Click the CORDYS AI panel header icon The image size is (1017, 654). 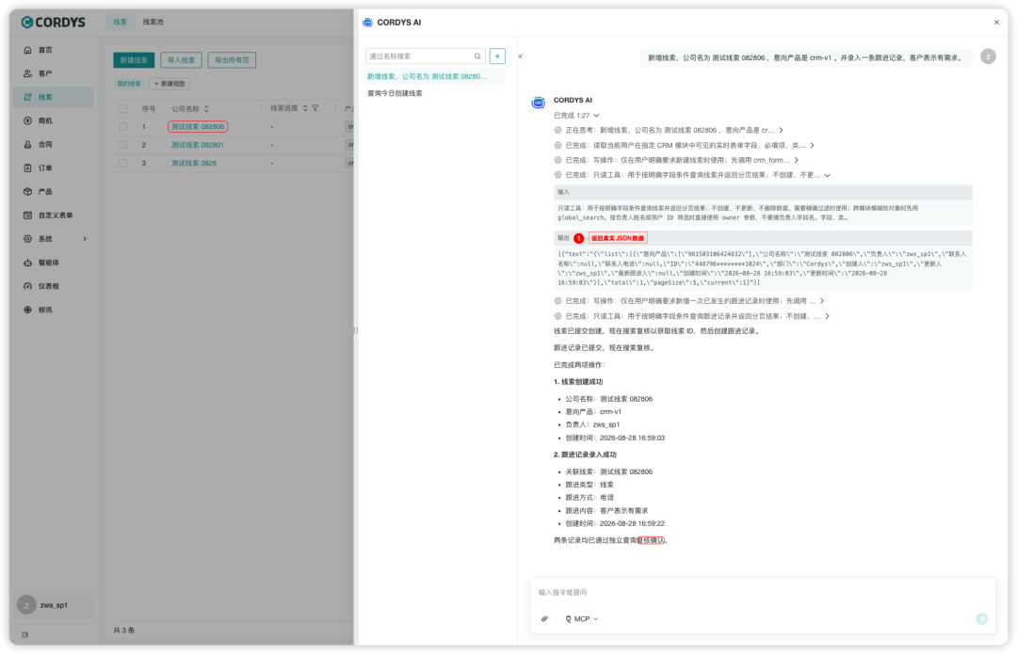pyautogui.click(x=368, y=22)
